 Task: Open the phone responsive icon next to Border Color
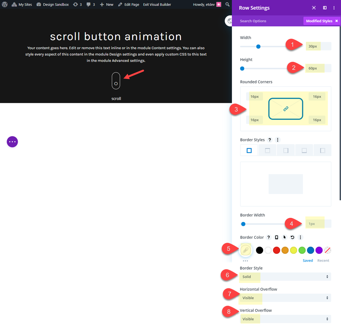click(276, 237)
